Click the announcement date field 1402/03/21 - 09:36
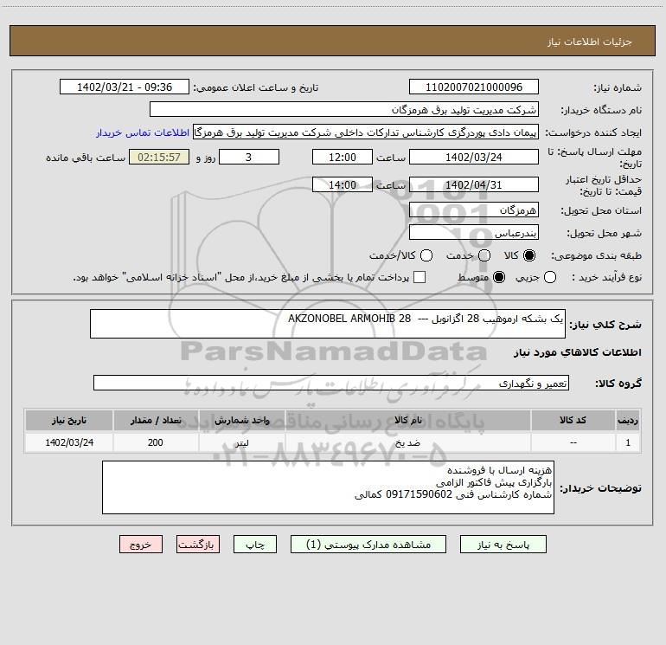The width and height of the screenshot is (666, 645). (125, 87)
